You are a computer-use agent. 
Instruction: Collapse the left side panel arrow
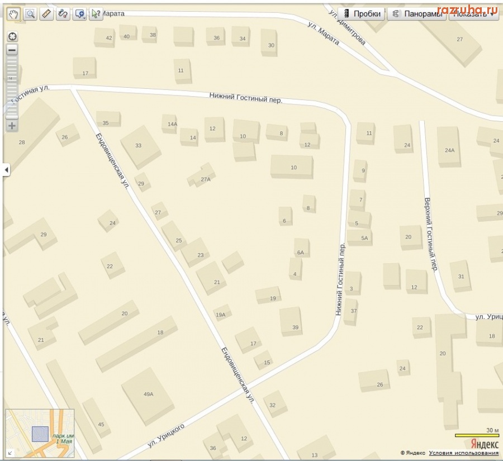point(6,169)
